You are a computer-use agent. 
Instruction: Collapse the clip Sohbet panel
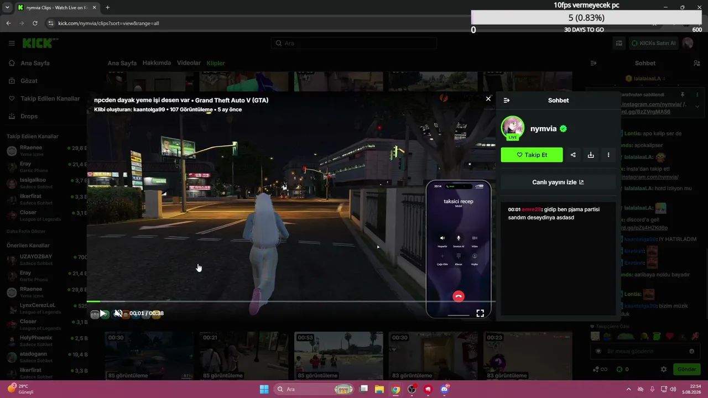click(x=506, y=101)
